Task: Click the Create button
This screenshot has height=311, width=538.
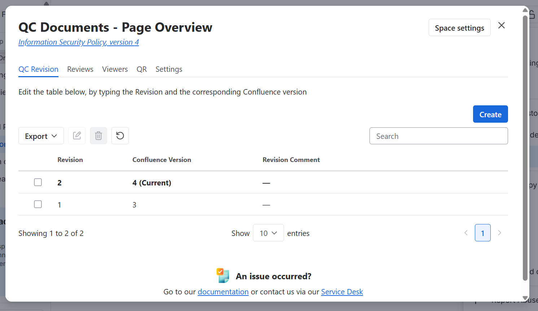Action: click(490, 114)
